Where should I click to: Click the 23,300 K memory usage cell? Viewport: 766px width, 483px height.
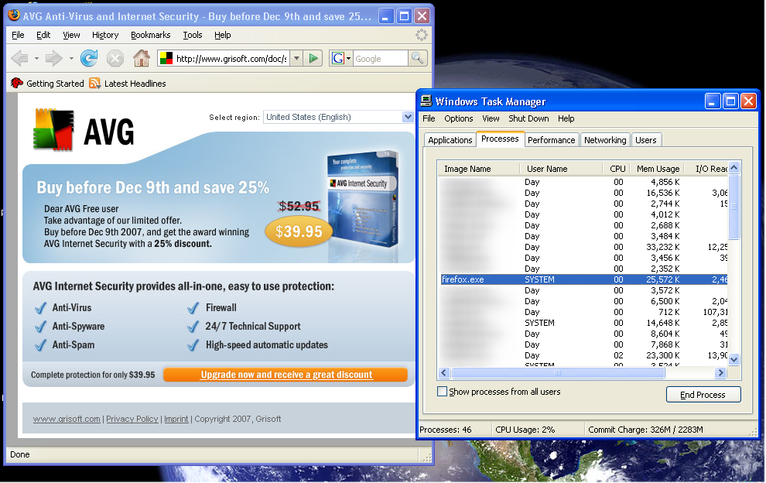pos(662,355)
